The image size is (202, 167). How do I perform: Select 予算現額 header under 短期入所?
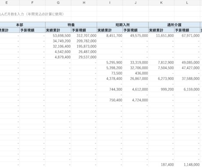(135, 30)
